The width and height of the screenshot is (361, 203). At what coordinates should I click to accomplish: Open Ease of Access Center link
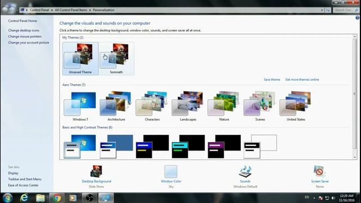23,186
